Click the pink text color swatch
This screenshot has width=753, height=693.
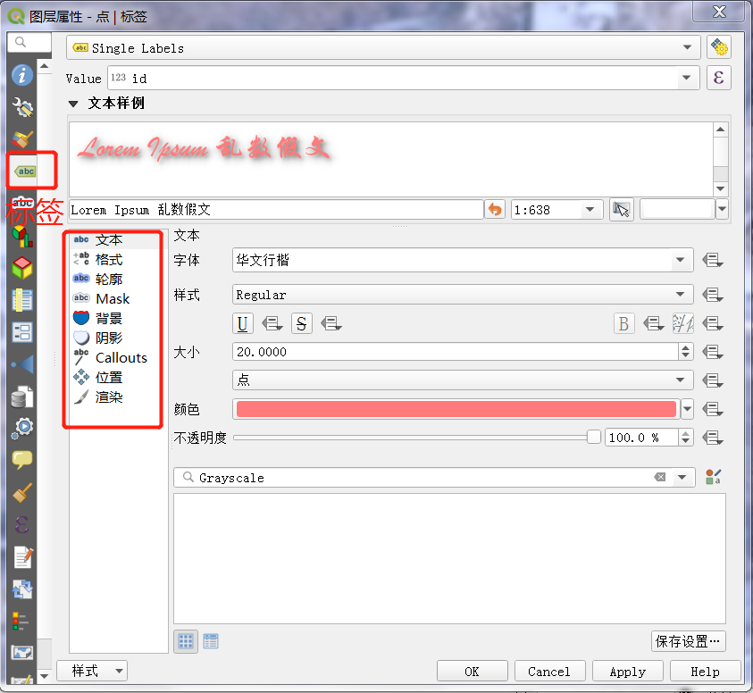click(455, 410)
